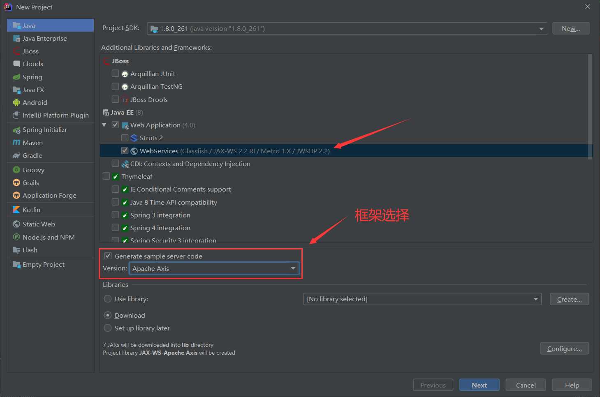The image size is (600, 397).
Task: Check the Struts 2 checkbox
Action: pos(125,137)
